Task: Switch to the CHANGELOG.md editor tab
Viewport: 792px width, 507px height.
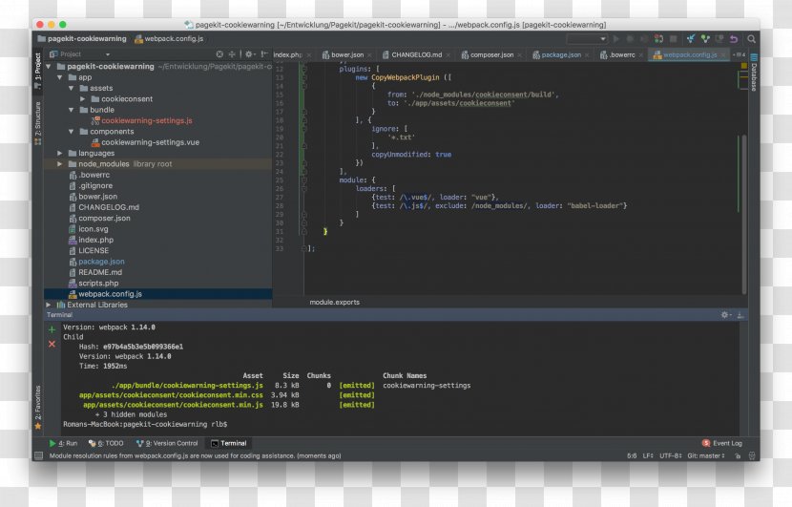Action: point(416,54)
